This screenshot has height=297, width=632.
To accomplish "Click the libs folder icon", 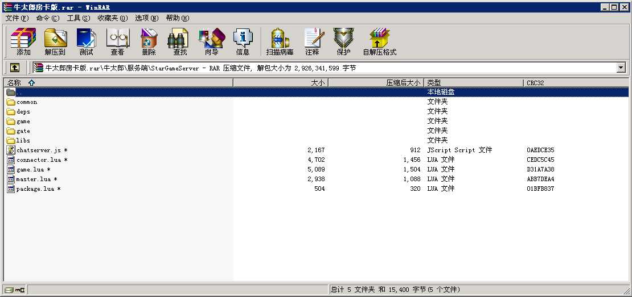I will (11, 141).
